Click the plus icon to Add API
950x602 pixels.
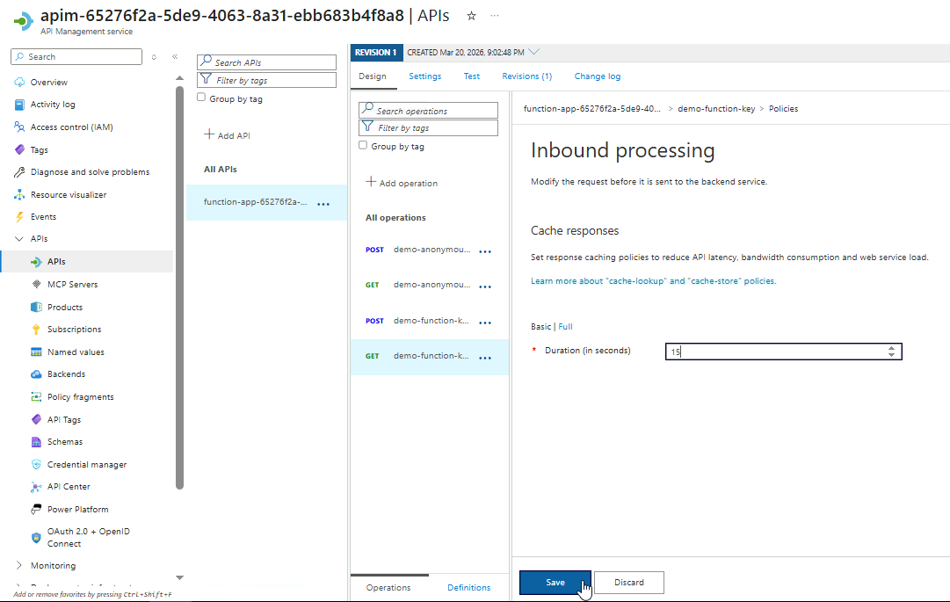click(209, 135)
